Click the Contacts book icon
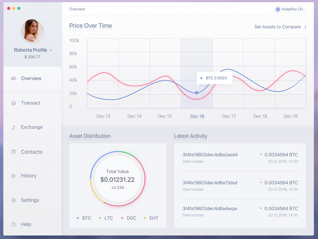Screen dimensions: 318x239 click(14, 152)
